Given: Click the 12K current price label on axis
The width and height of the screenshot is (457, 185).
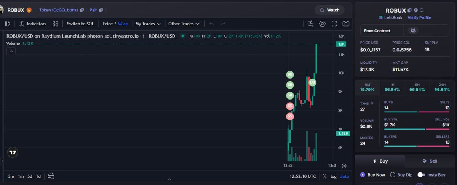Looking at the screenshot, I should [341, 44].
